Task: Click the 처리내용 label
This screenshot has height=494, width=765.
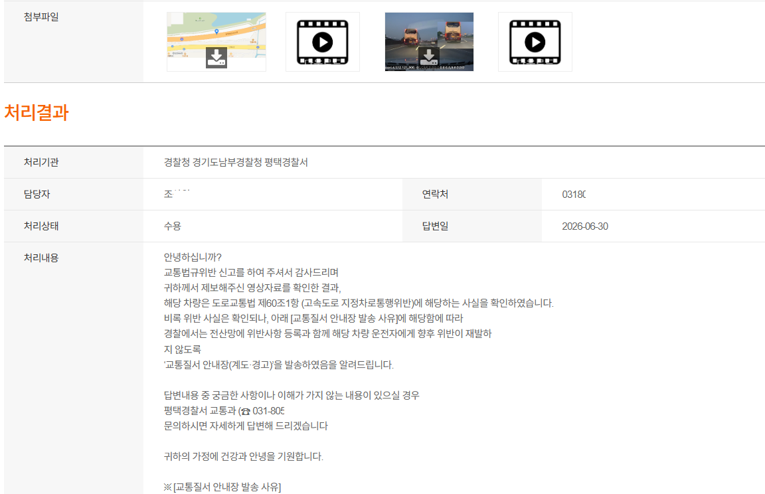Action: (x=41, y=258)
